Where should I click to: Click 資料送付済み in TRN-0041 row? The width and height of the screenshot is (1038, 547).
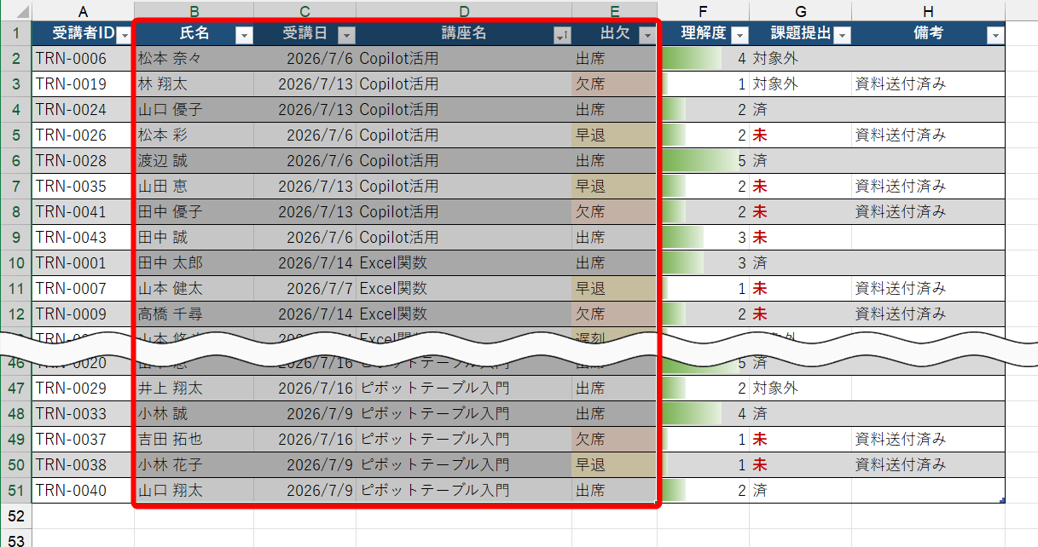coord(901,212)
